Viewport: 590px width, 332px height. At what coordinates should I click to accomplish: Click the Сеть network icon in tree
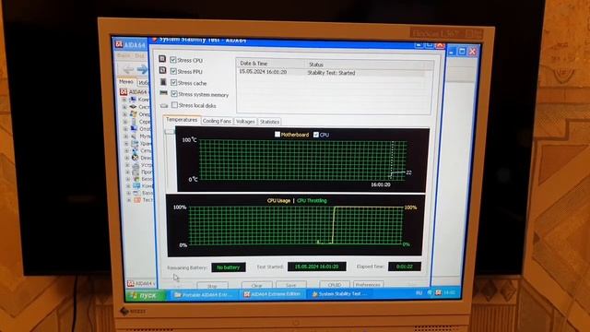point(136,150)
